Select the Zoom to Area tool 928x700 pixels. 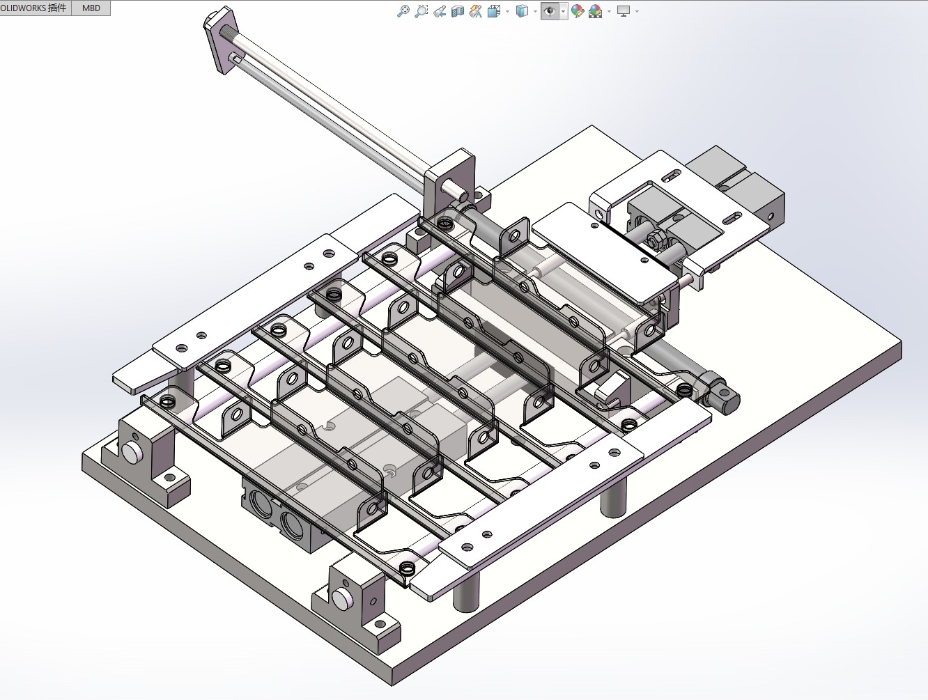[421, 11]
